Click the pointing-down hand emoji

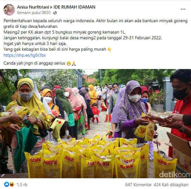click(110, 49)
